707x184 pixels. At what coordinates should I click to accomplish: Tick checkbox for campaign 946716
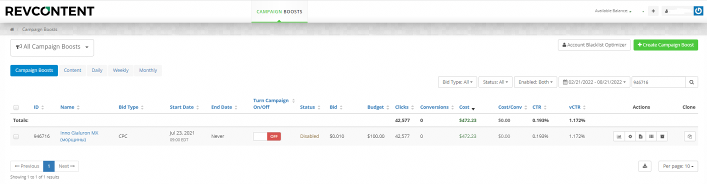(x=16, y=136)
